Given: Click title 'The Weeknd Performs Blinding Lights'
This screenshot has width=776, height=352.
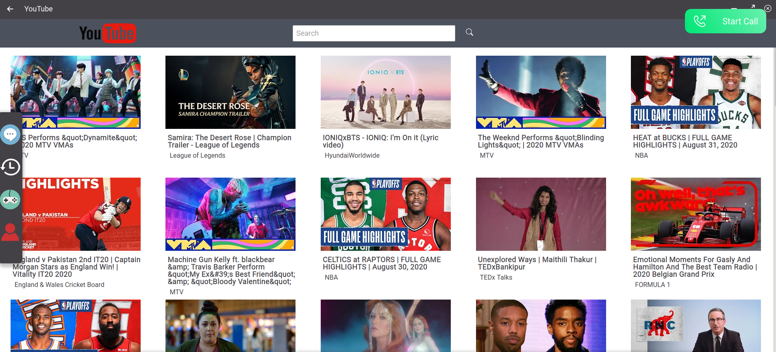Looking at the screenshot, I should (541, 141).
